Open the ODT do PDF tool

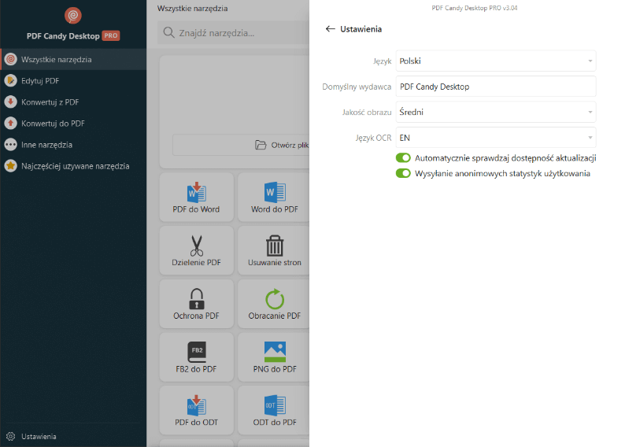coord(274,410)
